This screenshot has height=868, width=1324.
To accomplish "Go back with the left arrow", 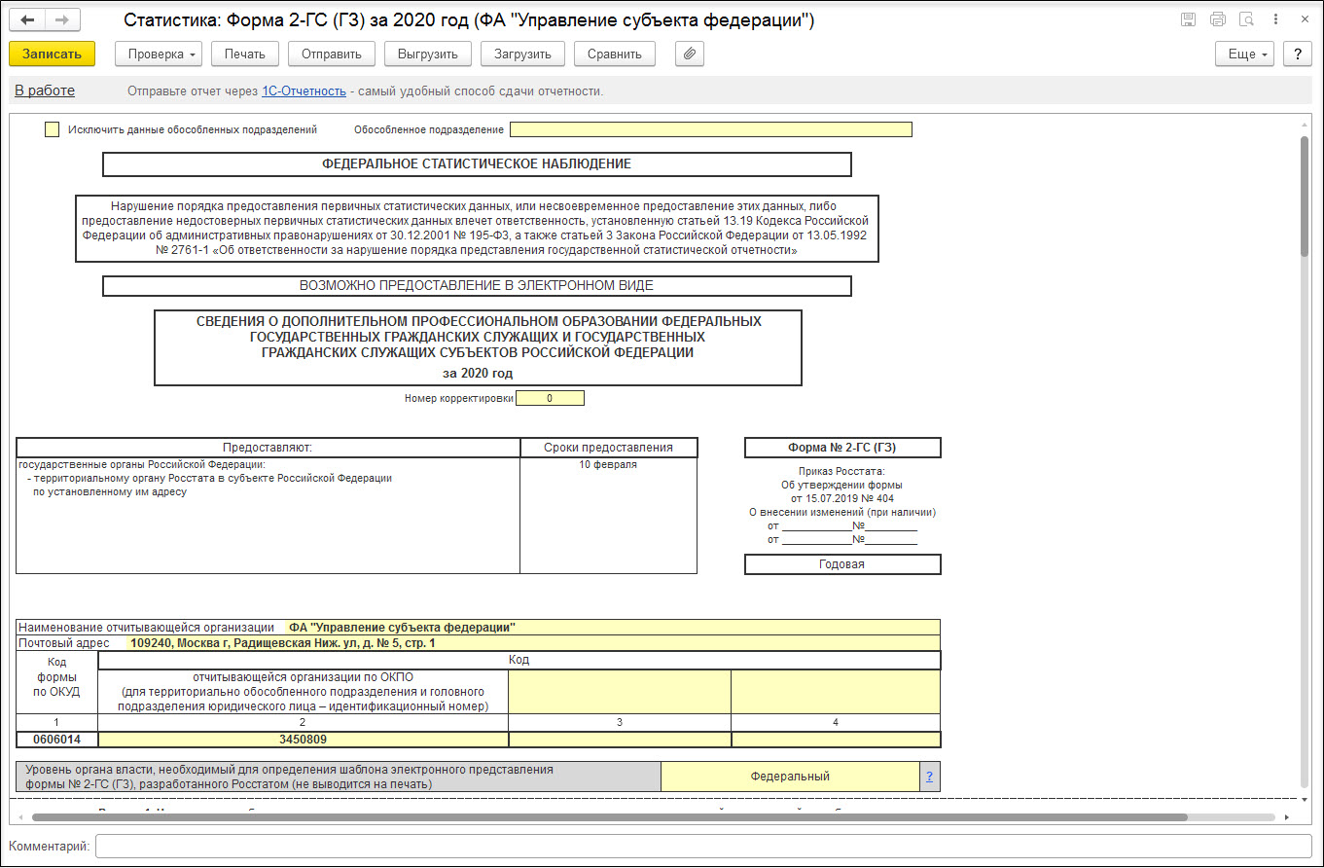I will click(x=27, y=19).
